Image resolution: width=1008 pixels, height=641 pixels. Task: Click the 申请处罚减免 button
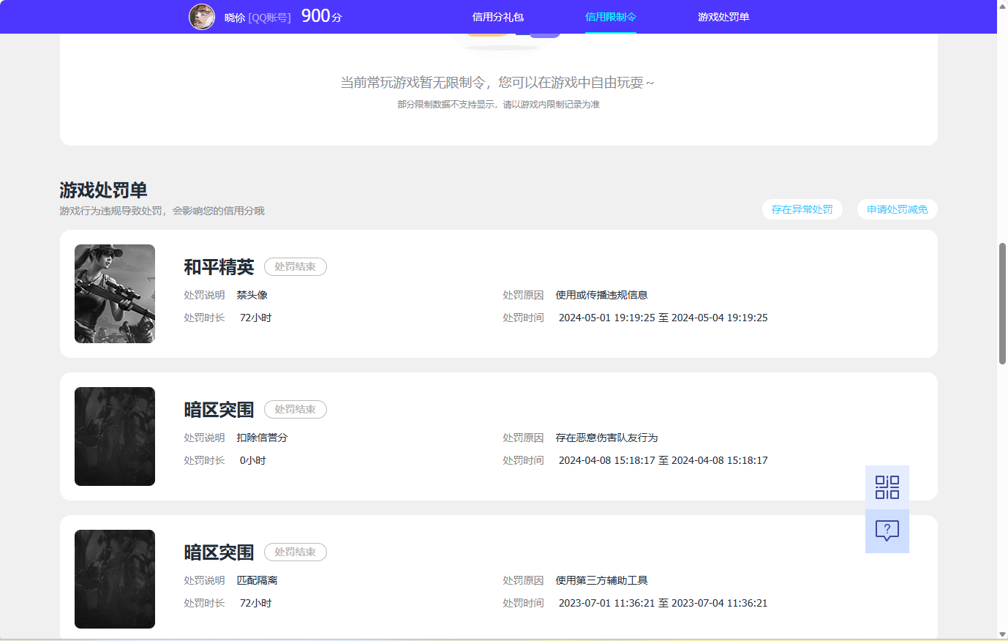pos(898,209)
